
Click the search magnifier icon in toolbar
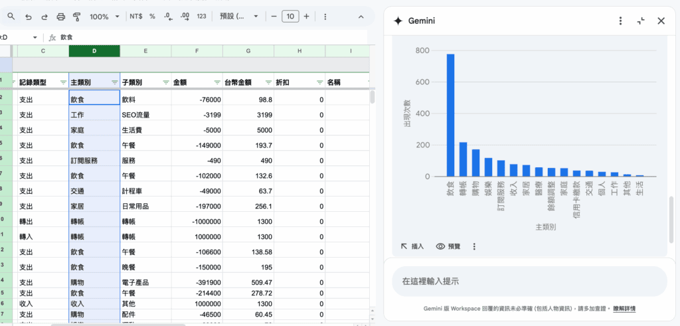[x=11, y=17]
